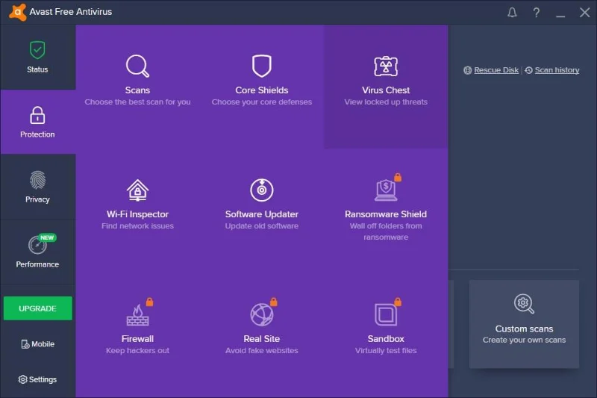Screen dimensions: 597x398
Task: Select the Protection tab label
Action: 37,134
